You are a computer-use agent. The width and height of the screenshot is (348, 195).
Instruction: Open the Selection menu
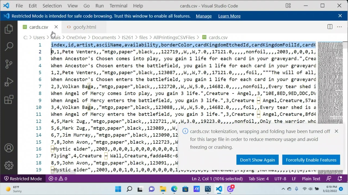click(52, 6)
